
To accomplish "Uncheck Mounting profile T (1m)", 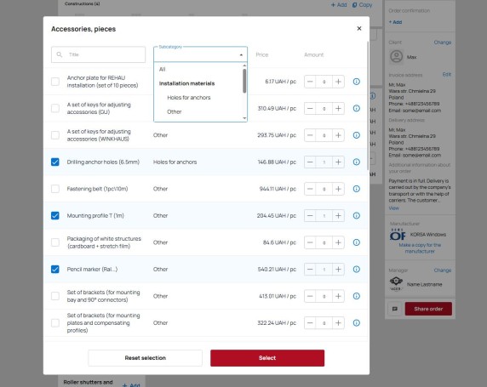I will (x=55, y=216).
